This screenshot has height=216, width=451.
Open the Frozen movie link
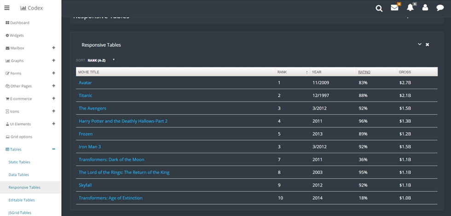point(86,134)
